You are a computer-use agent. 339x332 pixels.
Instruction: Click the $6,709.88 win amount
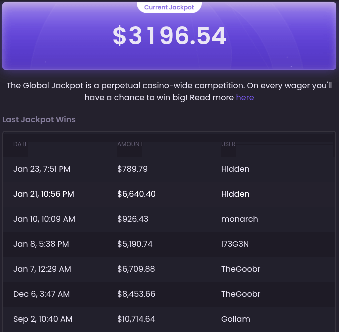136,269
